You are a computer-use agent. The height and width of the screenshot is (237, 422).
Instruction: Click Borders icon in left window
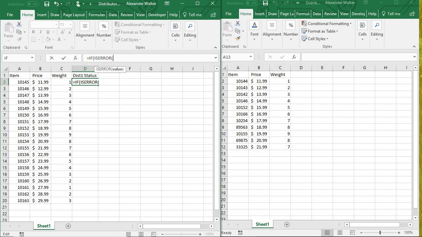point(33,39)
